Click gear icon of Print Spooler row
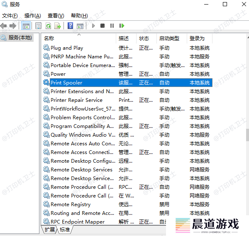The width and height of the screenshot is (249, 236). [46, 82]
